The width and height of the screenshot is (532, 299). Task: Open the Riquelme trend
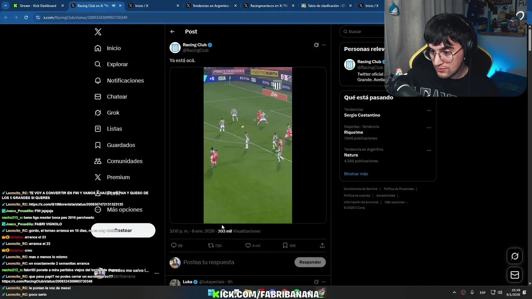(x=353, y=132)
